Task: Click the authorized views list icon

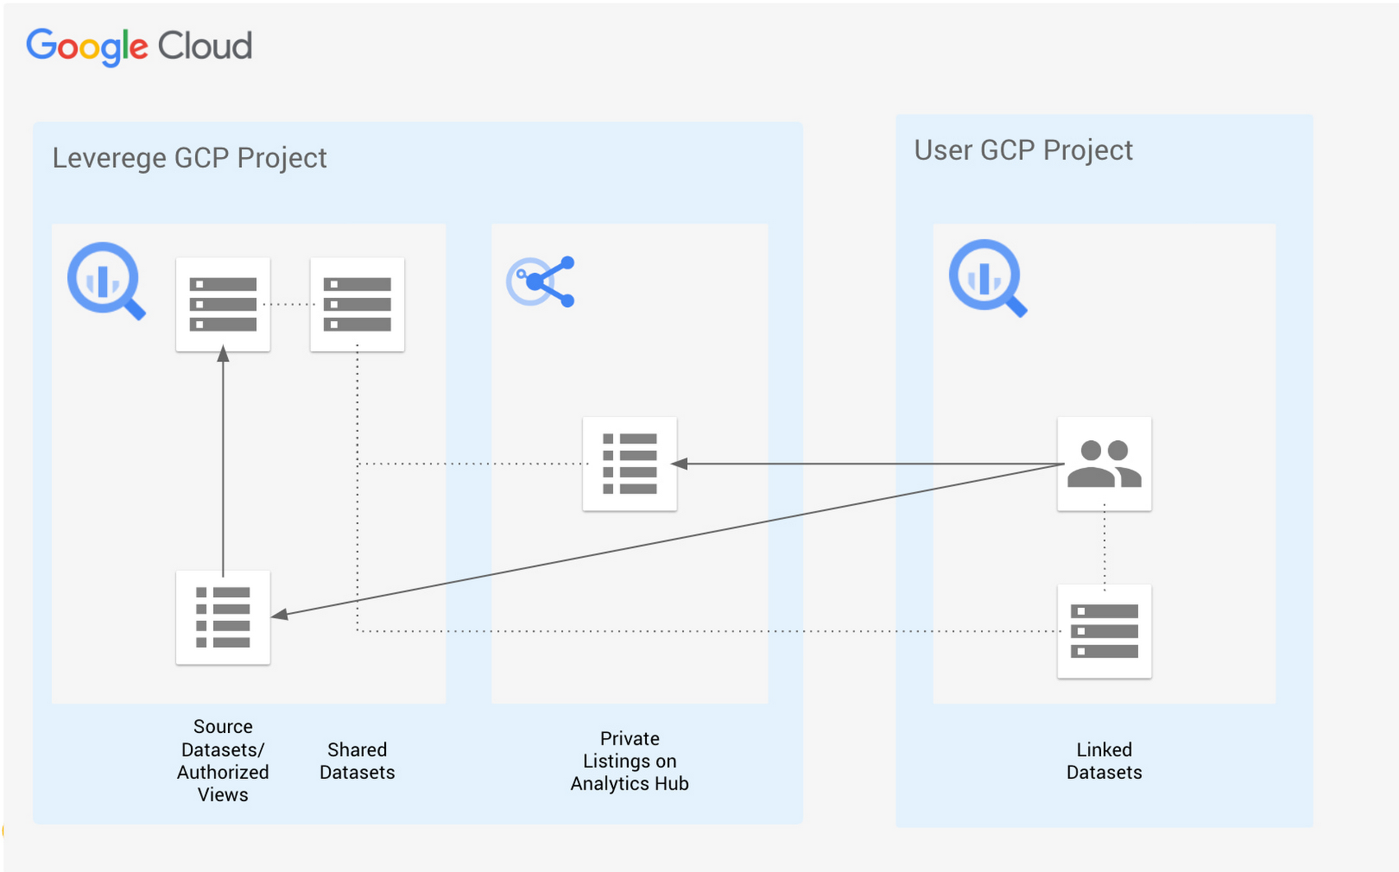Action: coord(223,617)
